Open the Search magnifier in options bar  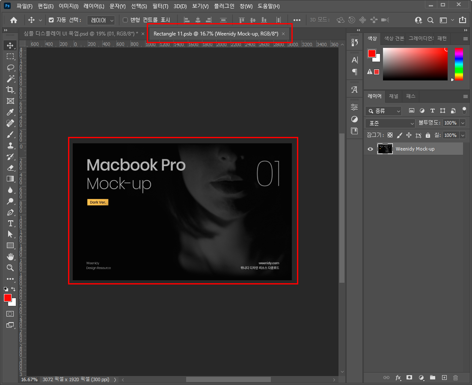point(430,20)
